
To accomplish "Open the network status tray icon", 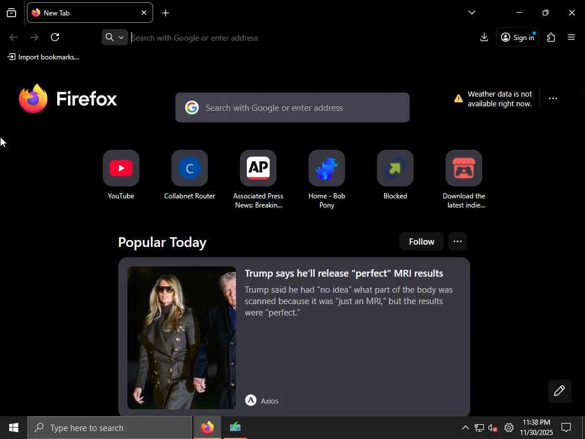I will click(479, 428).
